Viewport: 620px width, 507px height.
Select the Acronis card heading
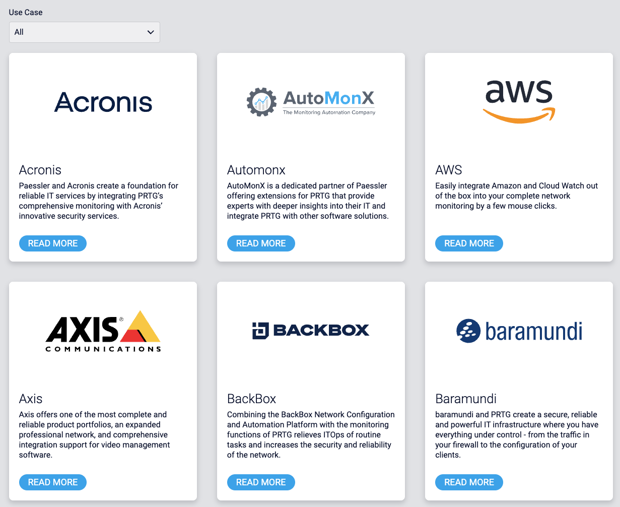[x=40, y=170]
